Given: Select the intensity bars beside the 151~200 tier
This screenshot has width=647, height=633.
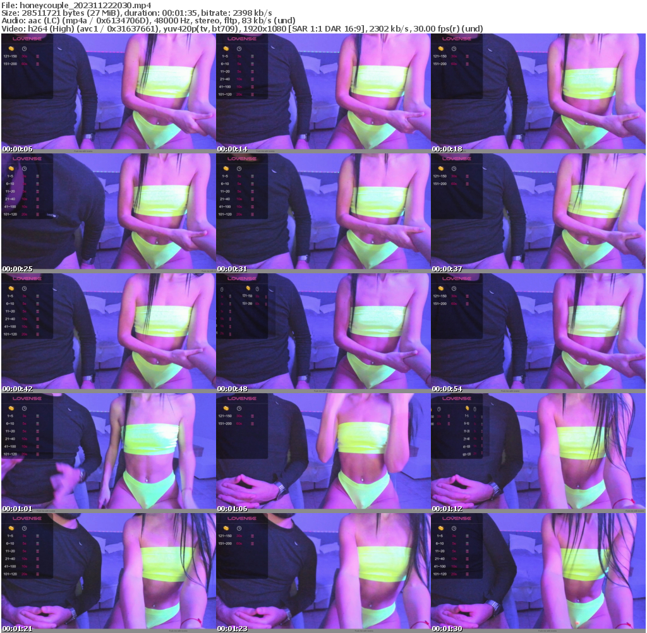Looking at the screenshot, I should click(37, 63).
